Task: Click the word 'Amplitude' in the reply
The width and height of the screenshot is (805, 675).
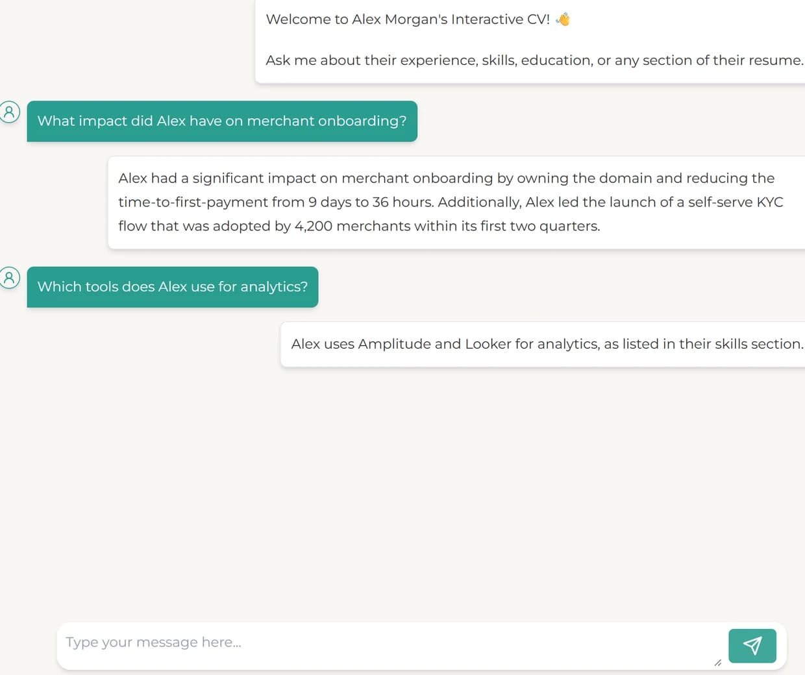Action: [394, 344]
